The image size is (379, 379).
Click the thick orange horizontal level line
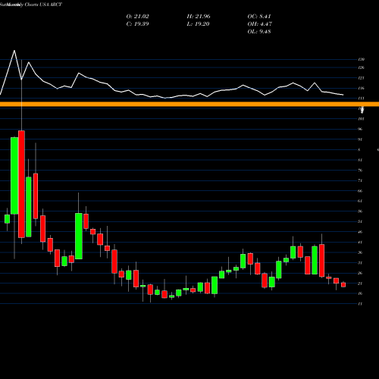tap(189, 104)
